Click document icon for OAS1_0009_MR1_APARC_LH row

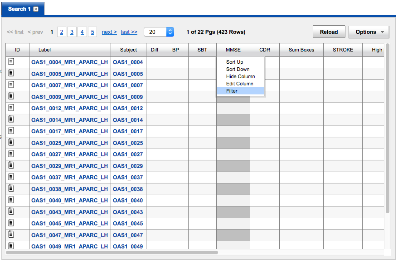click(11, 96)
